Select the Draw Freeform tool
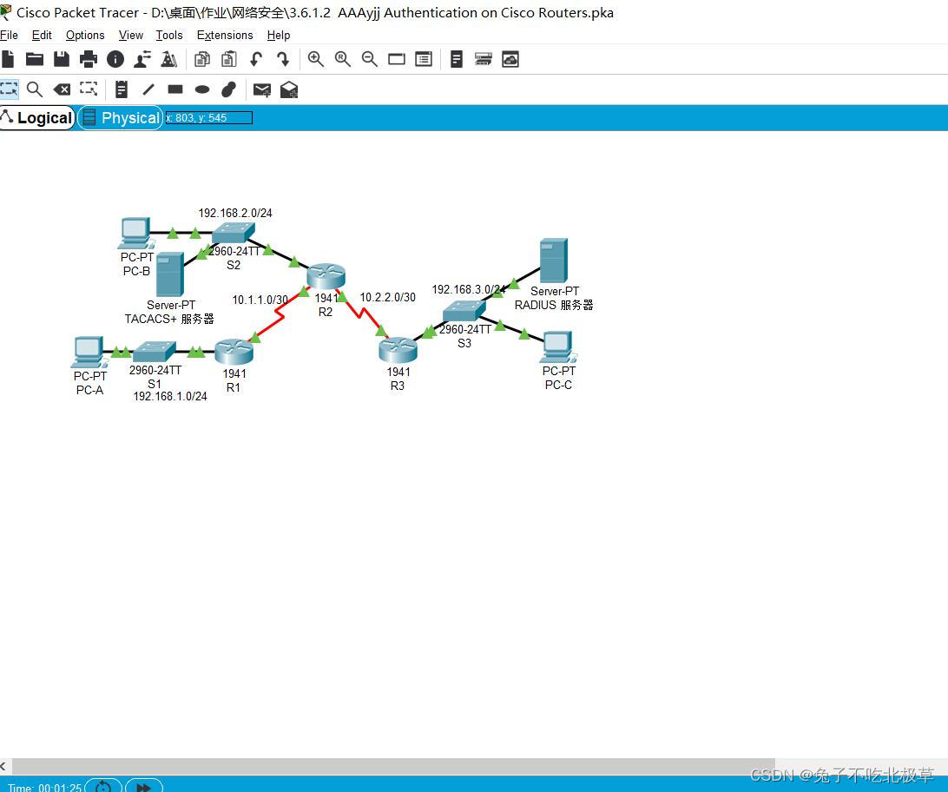Viewport: 948px width, 792px height. pos(228,89)
